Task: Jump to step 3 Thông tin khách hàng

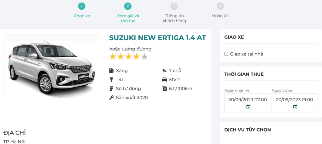Action: pos(174,6)
